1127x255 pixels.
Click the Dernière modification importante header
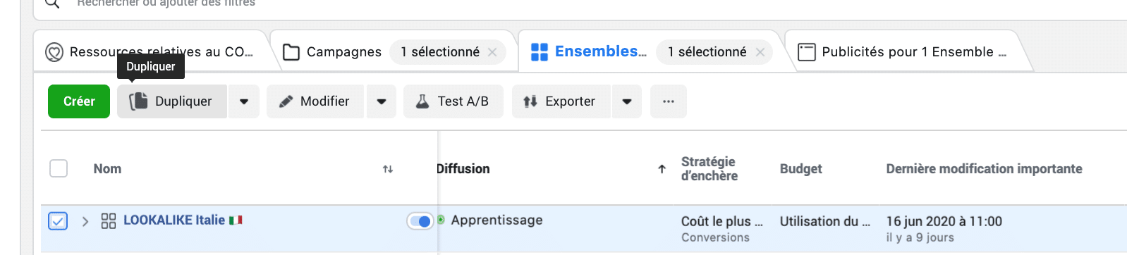click(984, 169)
